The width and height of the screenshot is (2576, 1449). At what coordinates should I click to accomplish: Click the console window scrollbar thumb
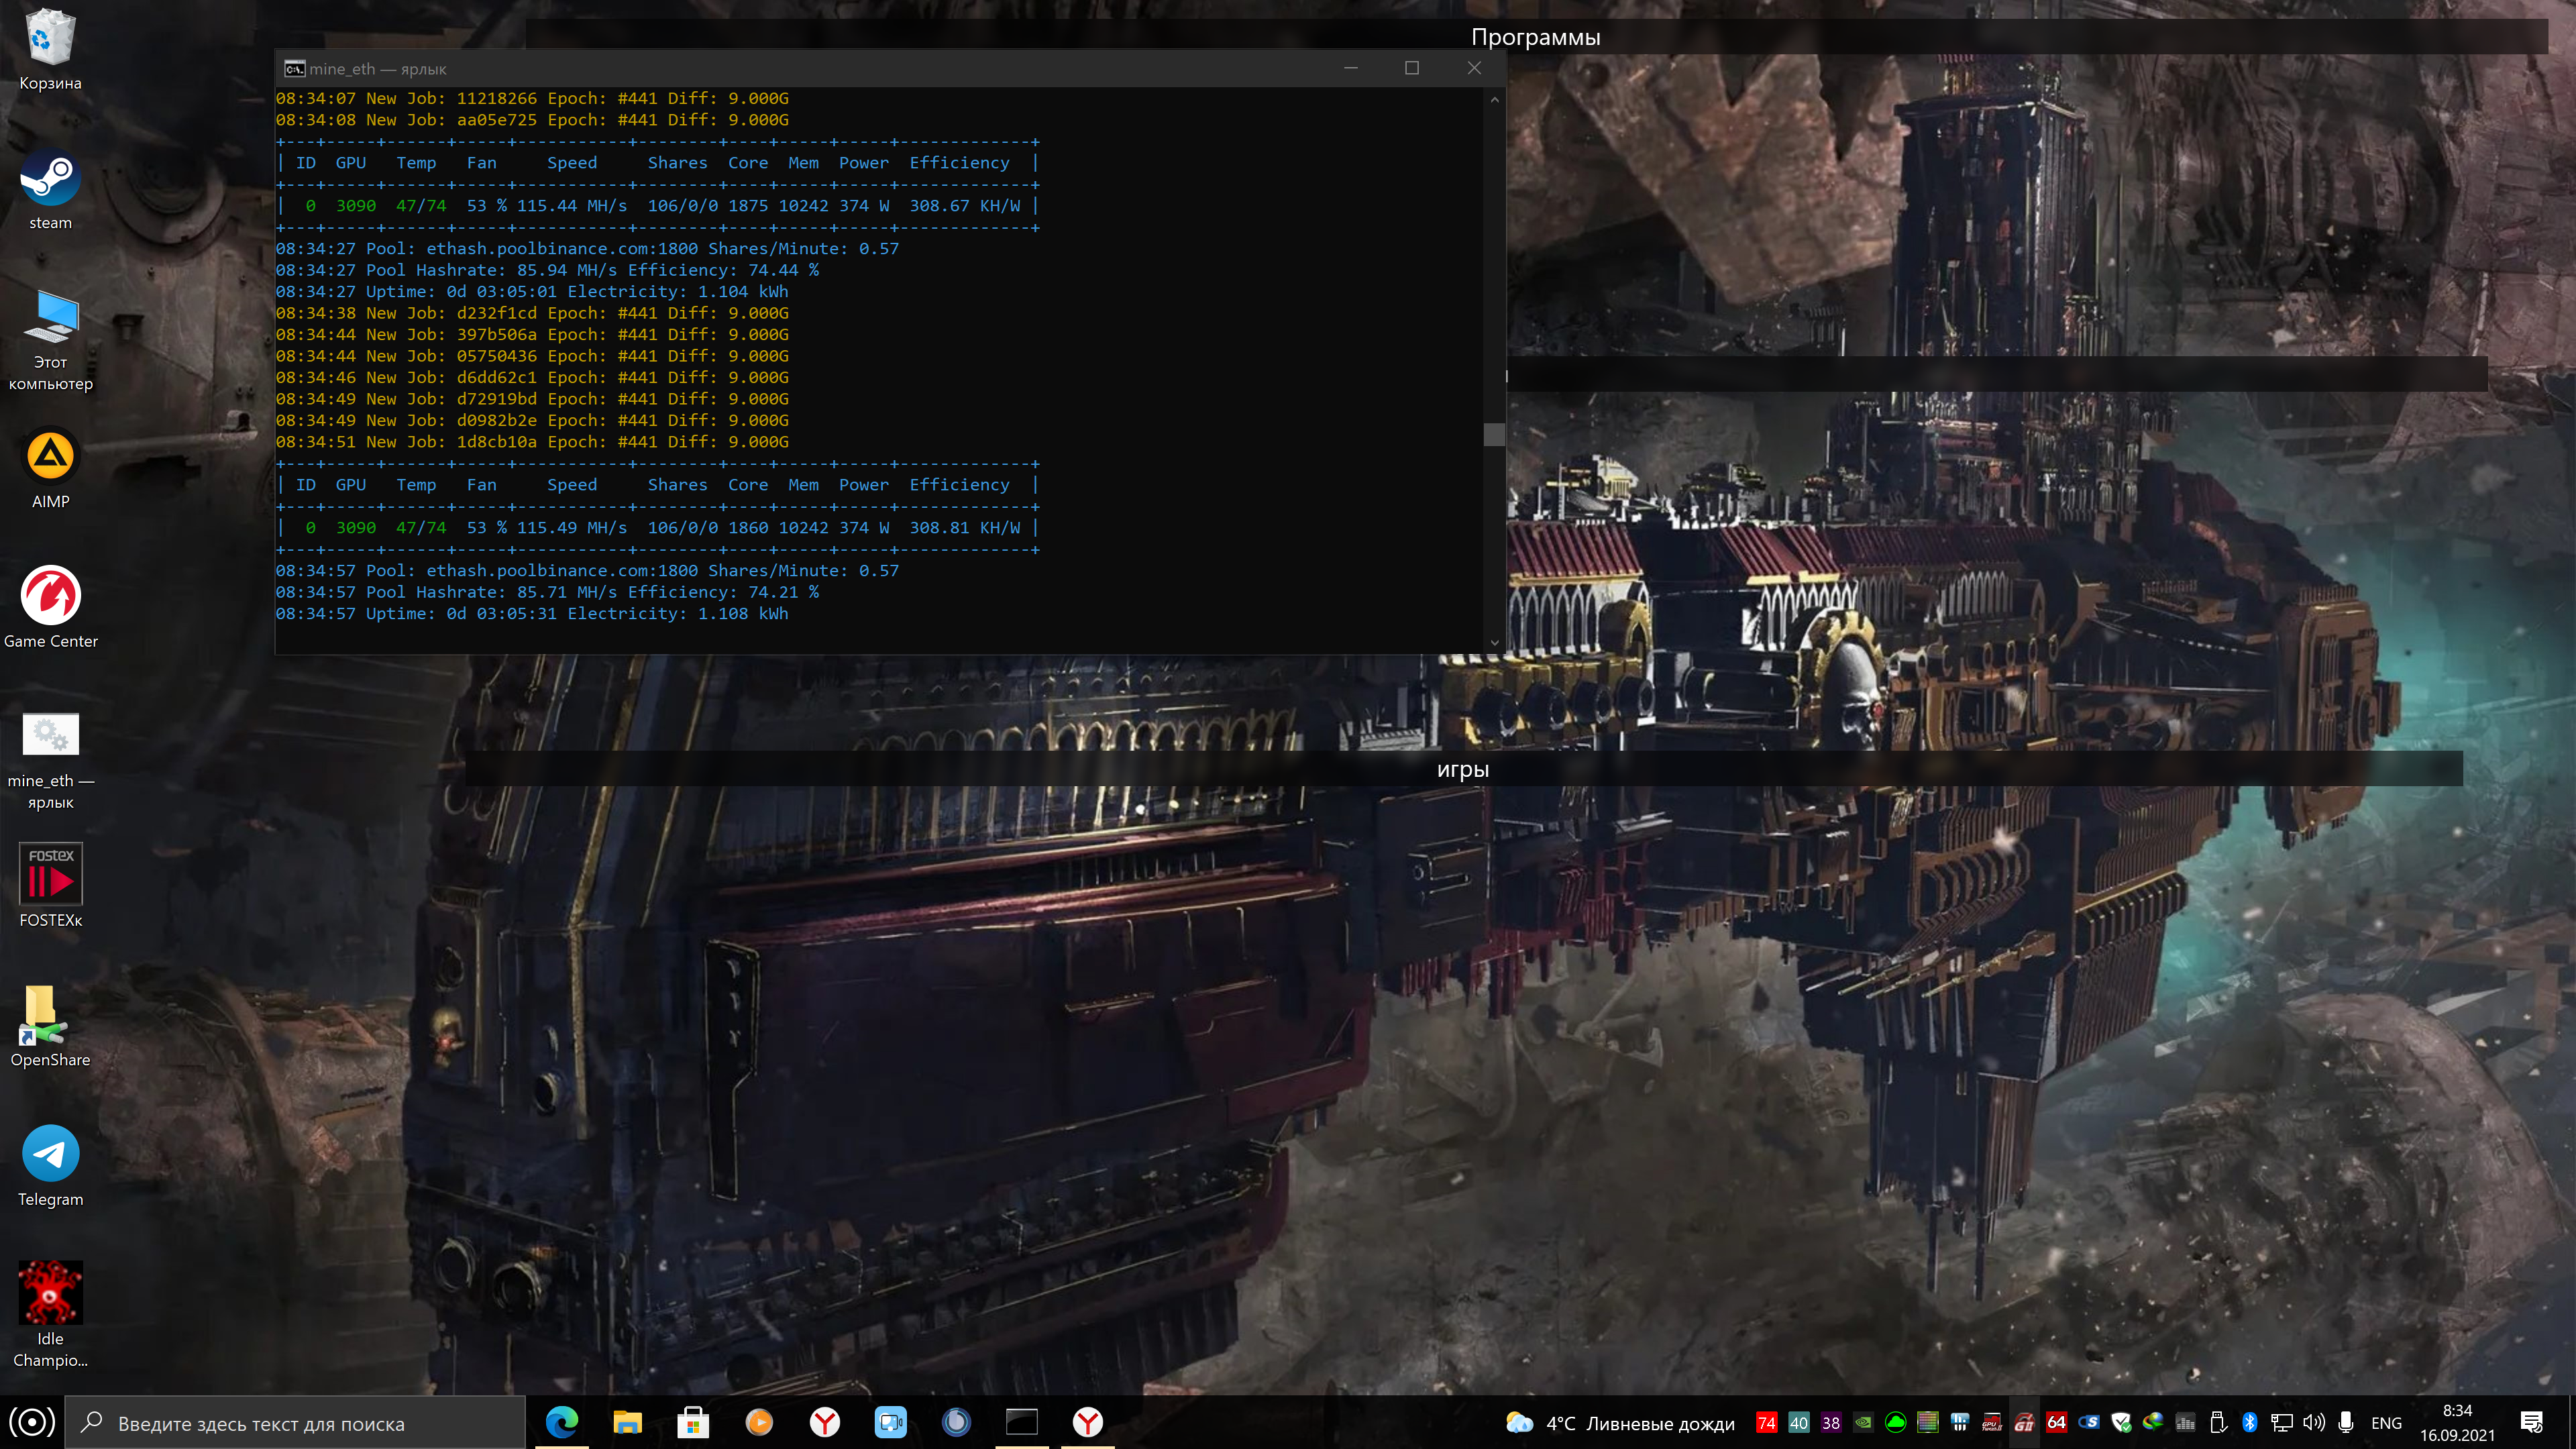pyautogui.click(x=1494, y=434)
